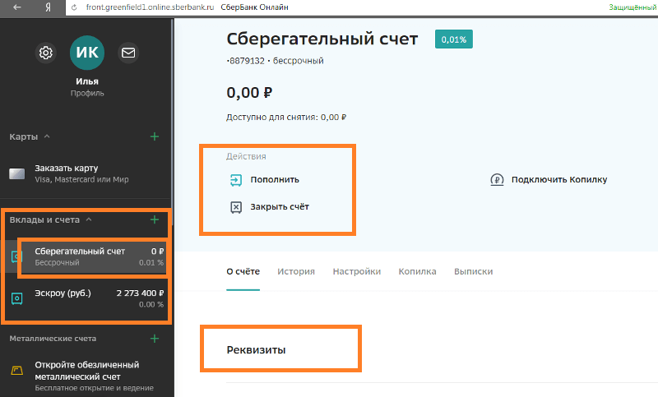Click the Копилка ruble piggy icon
The width and height of the screenshot is (658, 397).
point(497,180)
